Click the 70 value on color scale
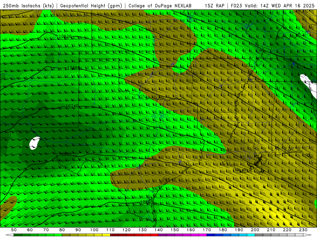 pyautogui.click(x=46, y=230)
